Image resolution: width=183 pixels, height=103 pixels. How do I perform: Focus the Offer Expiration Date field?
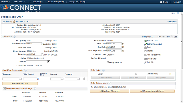coord(114,51)
